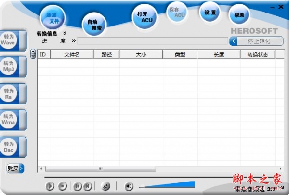Viewport: 289px width, 195px height.
Task: Open the 帮助 help button
Action: tap(239, 15)
